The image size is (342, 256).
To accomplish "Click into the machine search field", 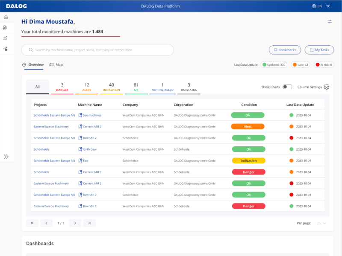I will [97, 50].
